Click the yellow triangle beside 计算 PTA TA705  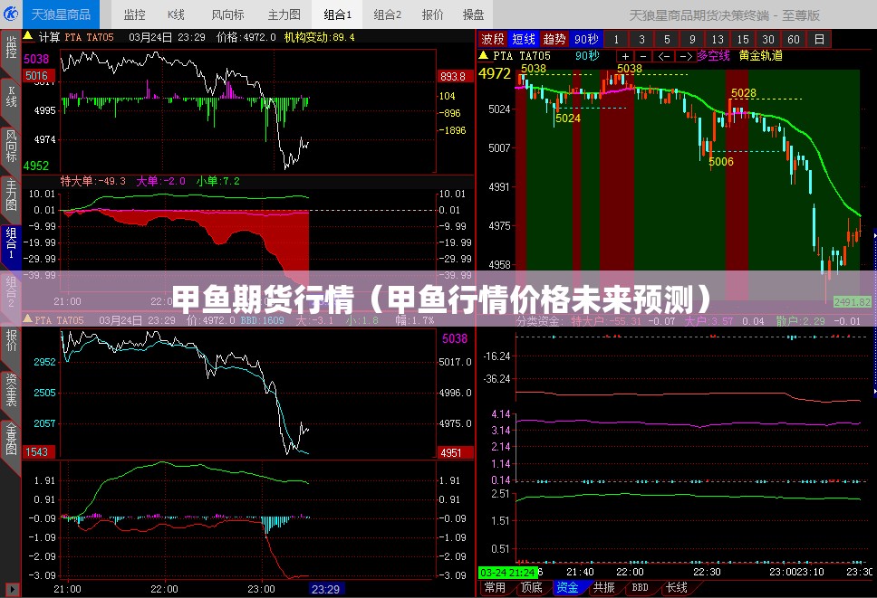(27, 36)
